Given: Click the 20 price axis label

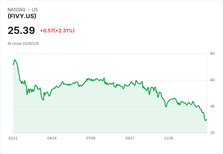Looking at the screenshot, I should [212, 133].
